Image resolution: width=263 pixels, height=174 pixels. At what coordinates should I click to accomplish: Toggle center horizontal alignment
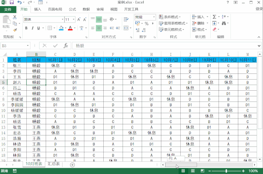pos(99,28)
